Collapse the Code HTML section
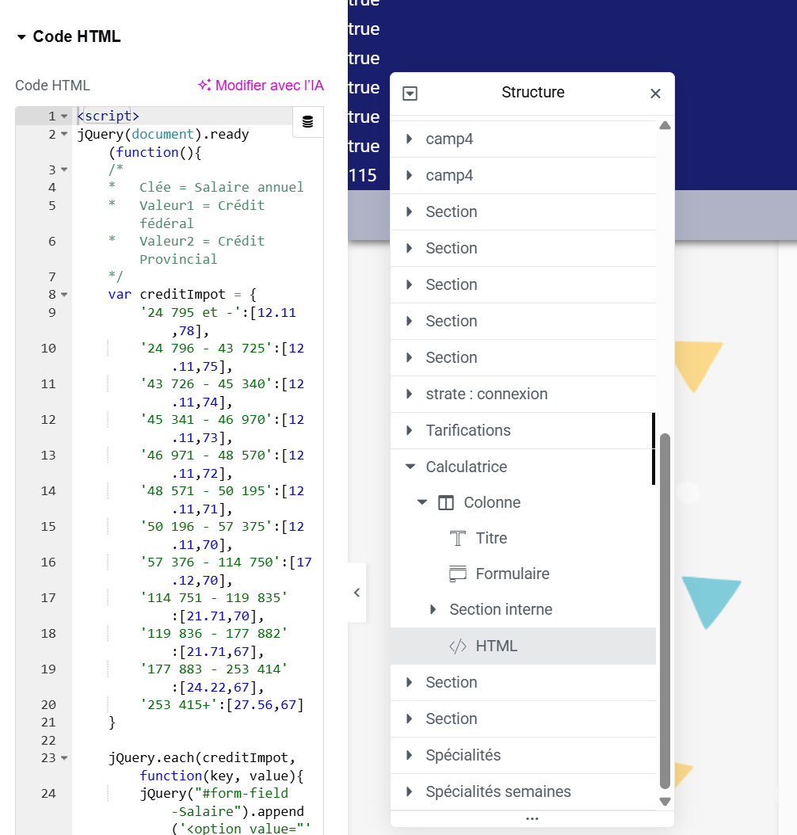The height and width of the screenshot is (835, 797). [x=21, y=37]
